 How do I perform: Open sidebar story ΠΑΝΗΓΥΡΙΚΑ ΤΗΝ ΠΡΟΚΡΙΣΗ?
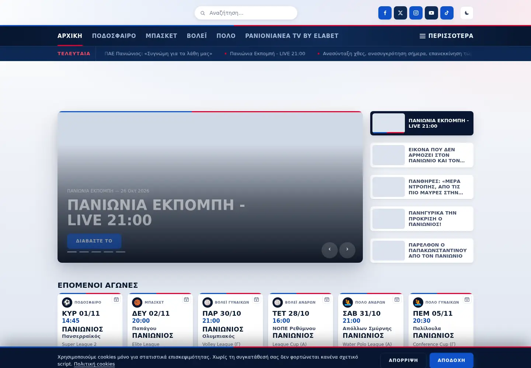(422, 219)
